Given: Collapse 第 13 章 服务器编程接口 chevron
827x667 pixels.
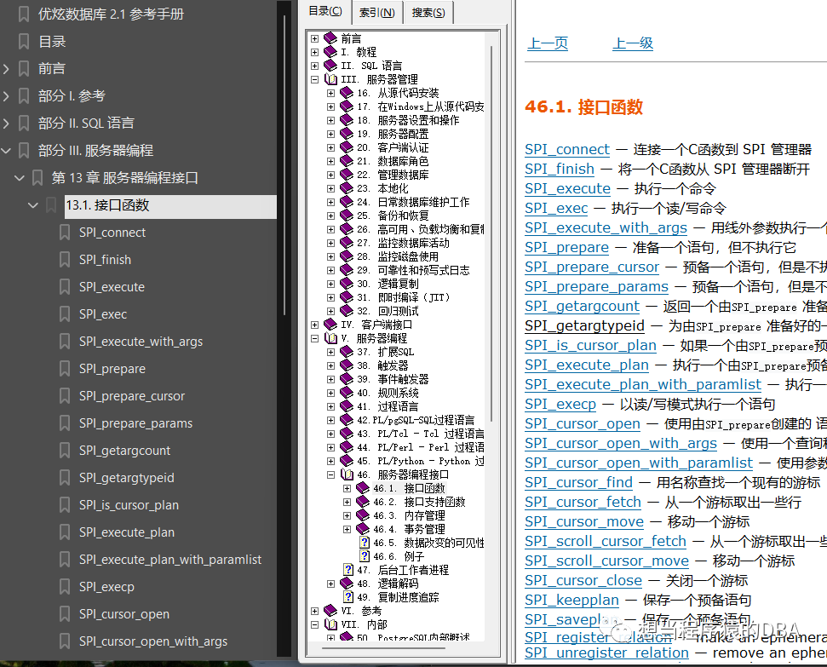Looking at the screenshot, I should pyautogui.click(x=20, y=178).
